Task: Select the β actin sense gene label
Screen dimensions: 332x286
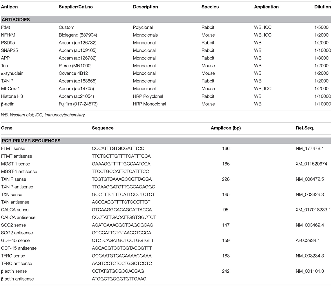Action: pyautogui.click(x=14, y=271)
